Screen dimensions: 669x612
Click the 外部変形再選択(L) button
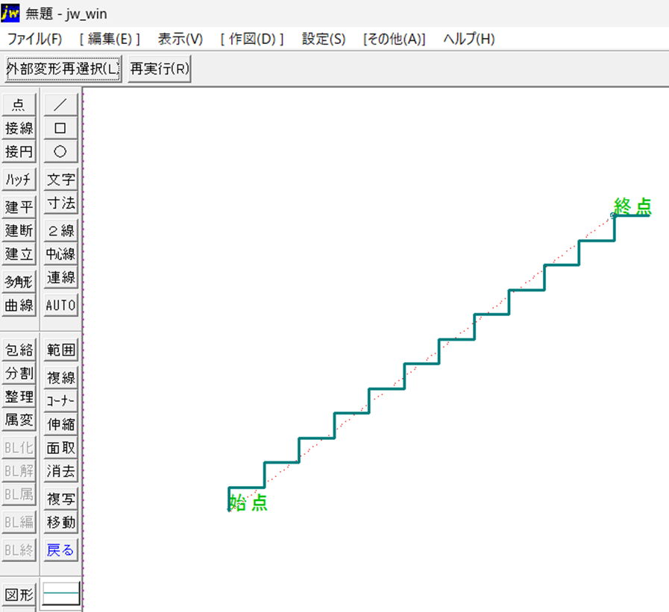pyautogui.click(x=63, y=68)
